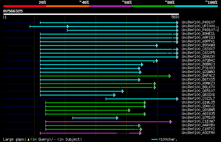Open hit UniRef100_A4RYB0

click(198, 125)
